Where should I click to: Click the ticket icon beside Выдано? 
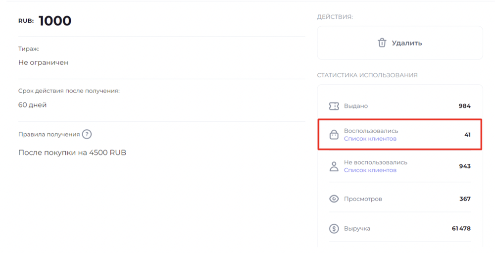click(x=334, y=106)
